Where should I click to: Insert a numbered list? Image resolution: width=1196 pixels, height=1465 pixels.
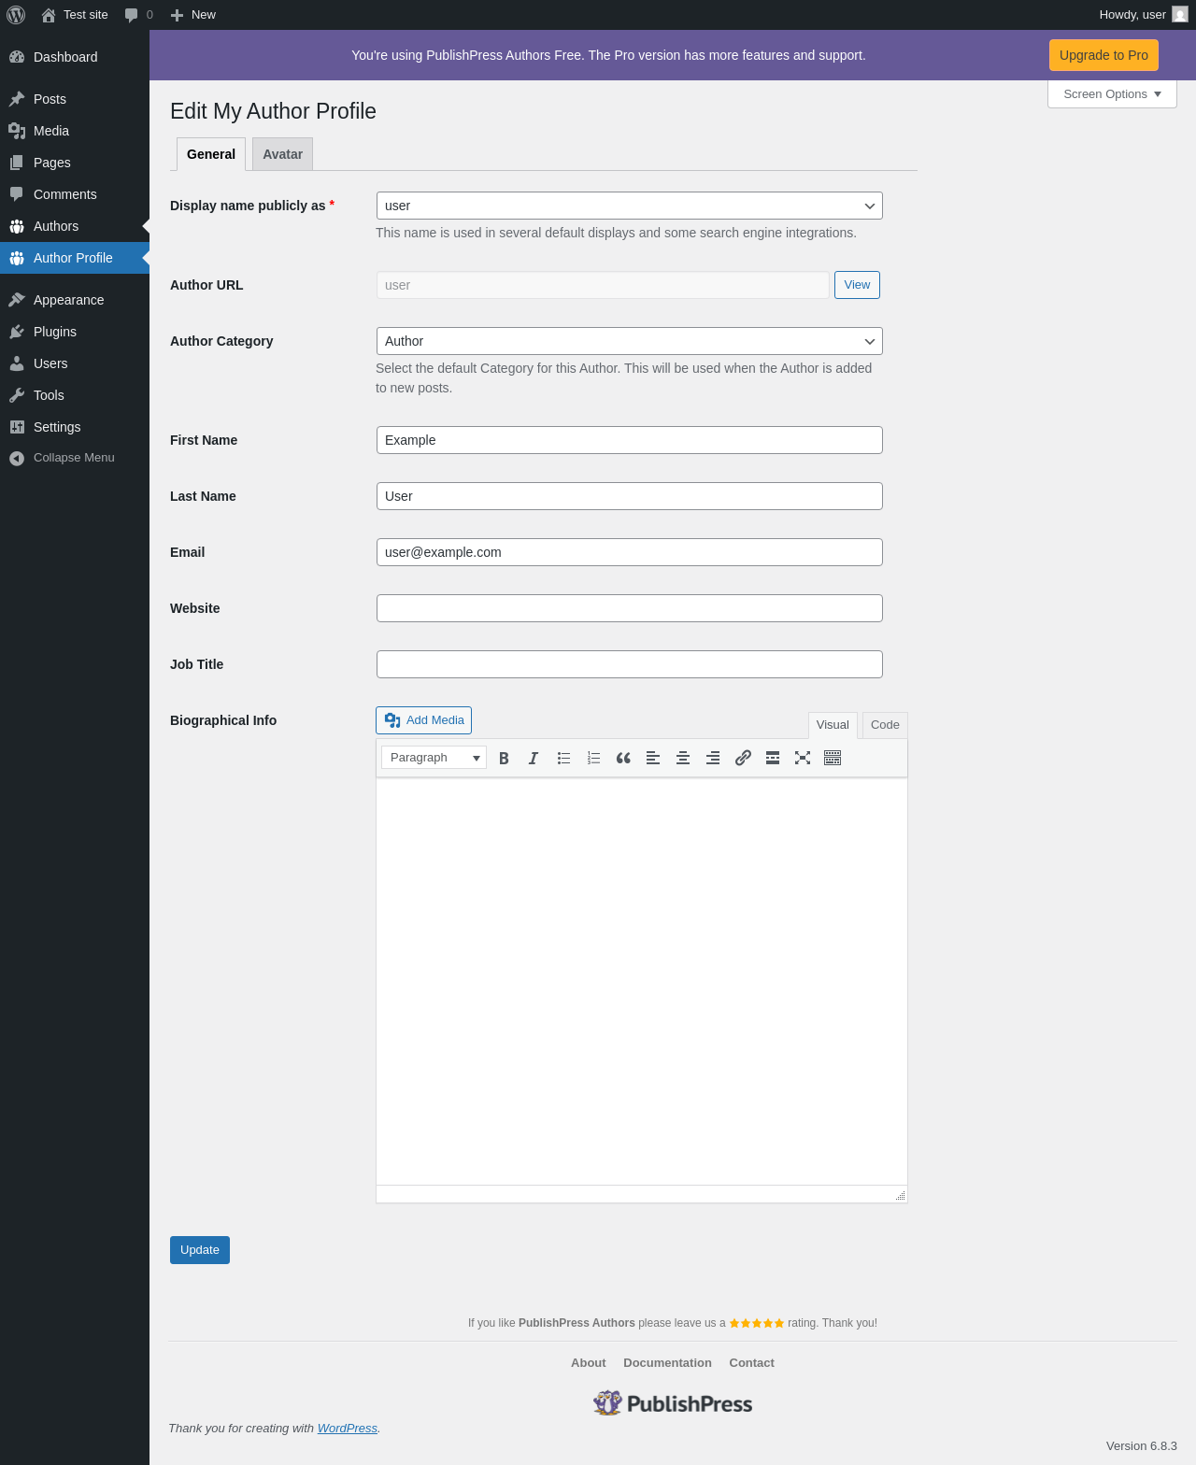[593, 758]
